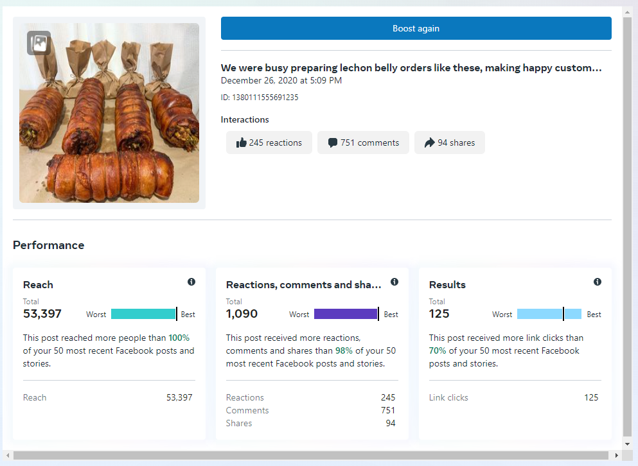
Task: Open info icon for Reactions, comments and shares
Action: (394, 282)
